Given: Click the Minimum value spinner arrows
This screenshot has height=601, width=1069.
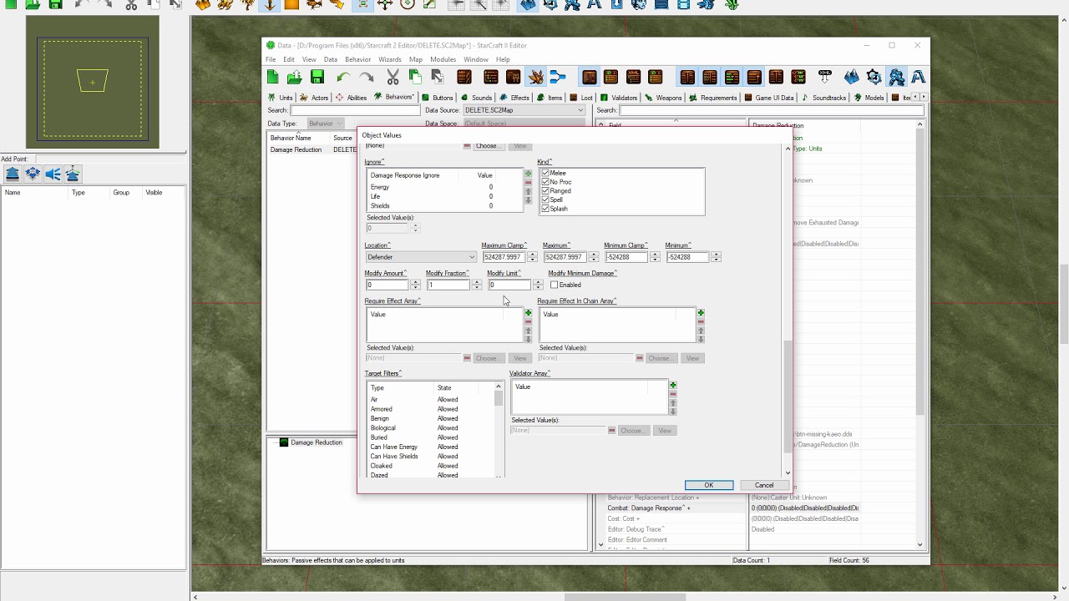Looking at the screenshot, I should [716, 257].
